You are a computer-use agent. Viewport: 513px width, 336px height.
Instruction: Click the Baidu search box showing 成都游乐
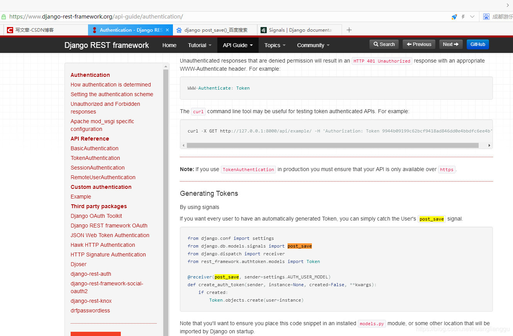pos(502,17)
